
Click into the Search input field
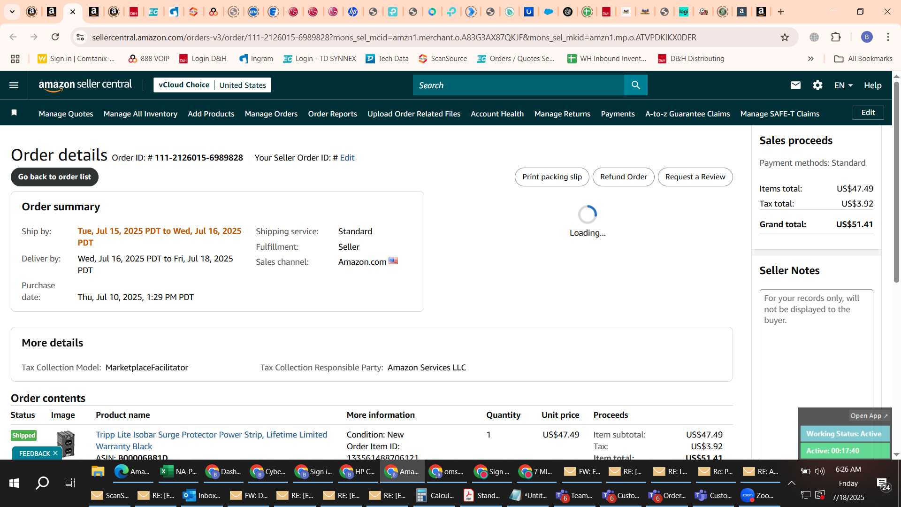(519, 85)
